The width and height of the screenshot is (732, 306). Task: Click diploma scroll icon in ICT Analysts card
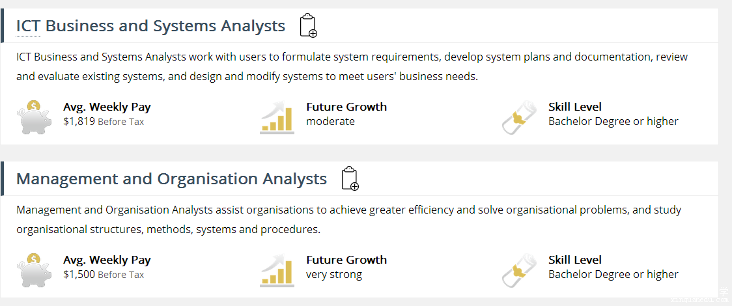(x=519, y=117)
